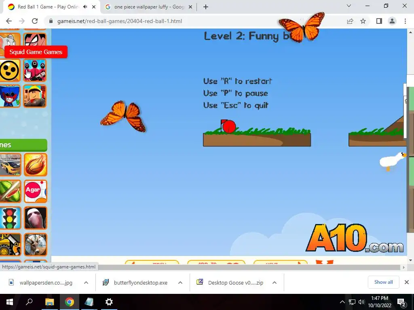Screen dimensions: 414x310
Task: Open the tab search dropdown chevron
Action: coord(349,6)
